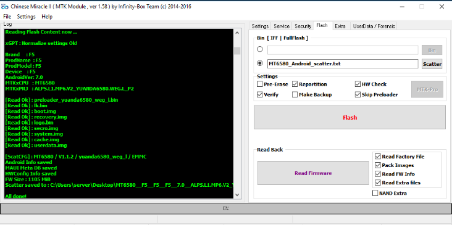The image size is (452, 225).
Task: Switch to the Security tab
Action: click(x=303, y=26)
